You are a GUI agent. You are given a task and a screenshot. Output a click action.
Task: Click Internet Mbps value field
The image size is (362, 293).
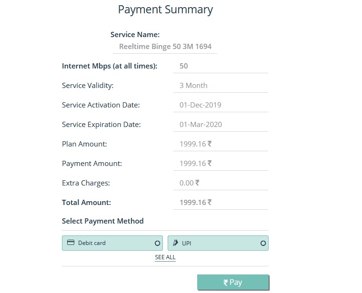coord(221,66)
